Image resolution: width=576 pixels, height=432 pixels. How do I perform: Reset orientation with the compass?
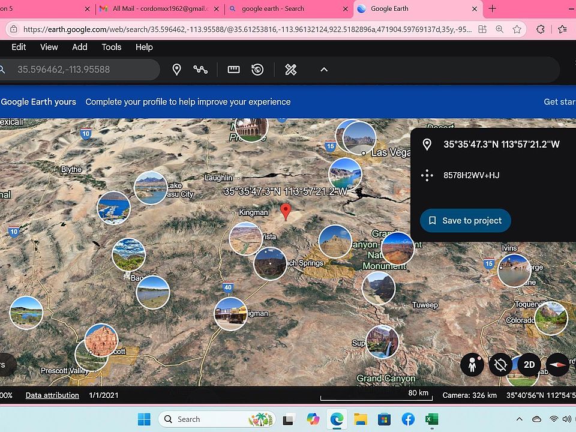coord(557,365)
